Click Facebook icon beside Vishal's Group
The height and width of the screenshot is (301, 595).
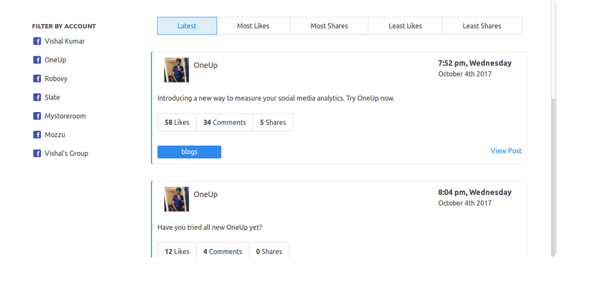37,153
